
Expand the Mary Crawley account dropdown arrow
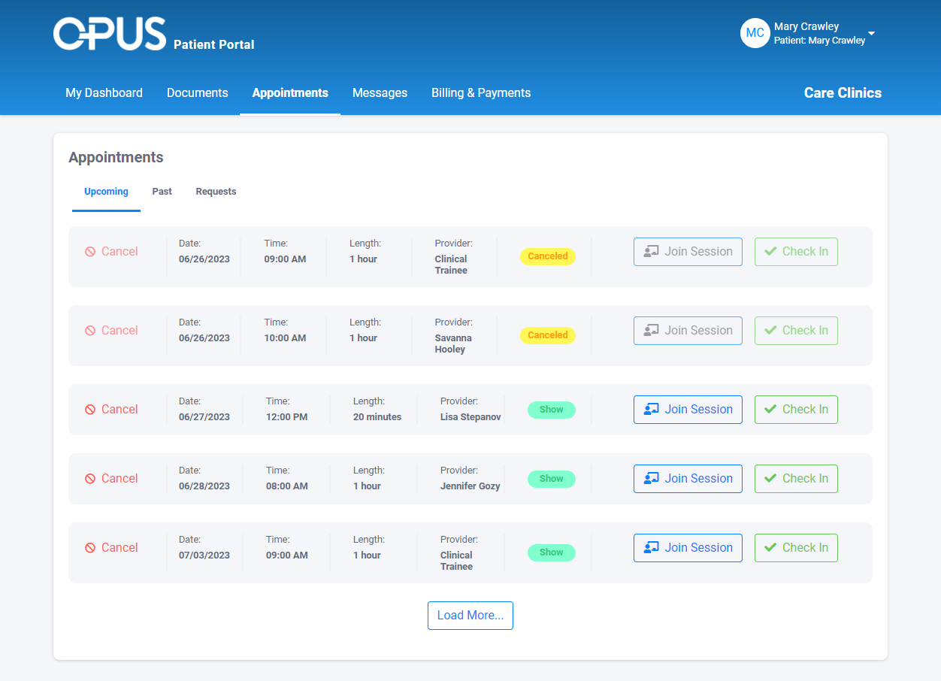871,34
